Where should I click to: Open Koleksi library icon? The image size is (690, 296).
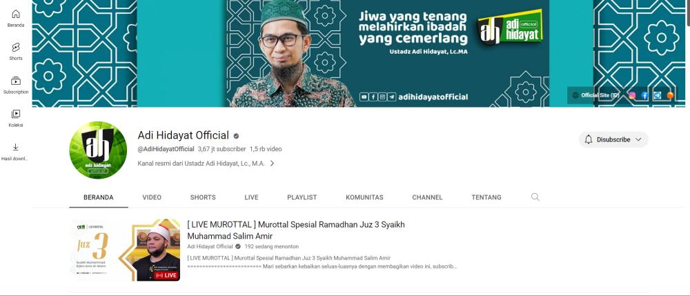point(16,118)
